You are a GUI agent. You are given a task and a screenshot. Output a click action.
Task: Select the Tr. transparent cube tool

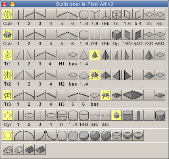117,15
